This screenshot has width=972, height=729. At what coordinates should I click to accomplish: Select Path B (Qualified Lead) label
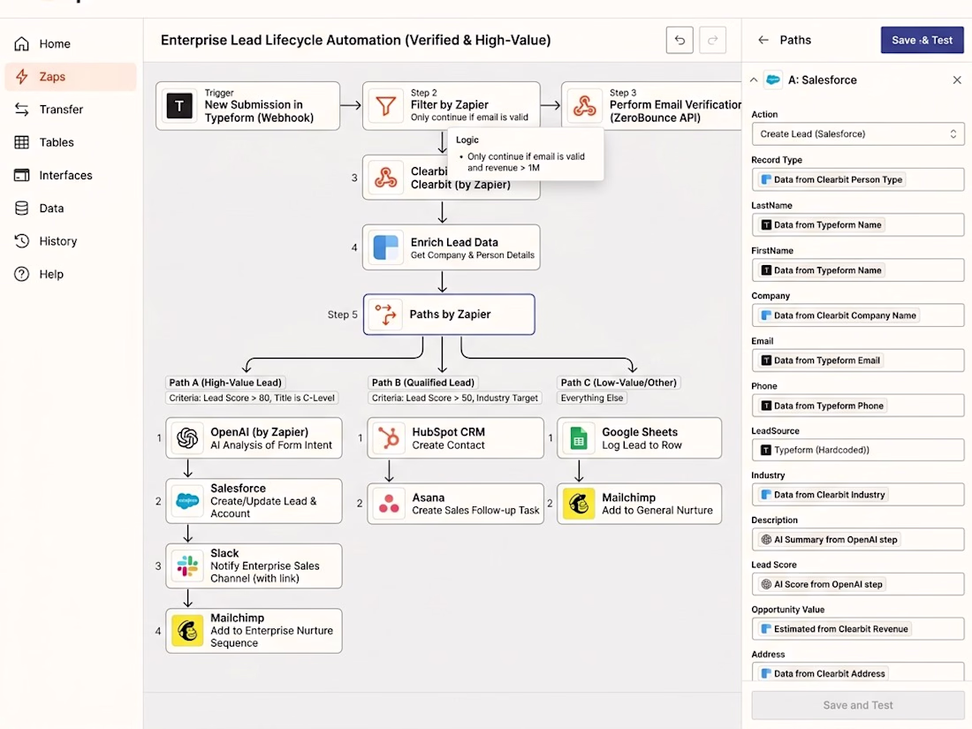point(422,383)
